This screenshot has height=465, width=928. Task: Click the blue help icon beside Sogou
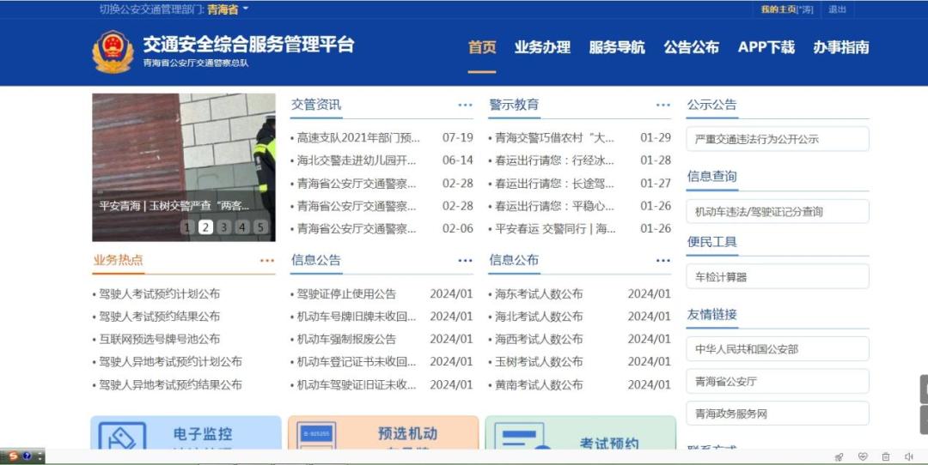coord(27,456)
